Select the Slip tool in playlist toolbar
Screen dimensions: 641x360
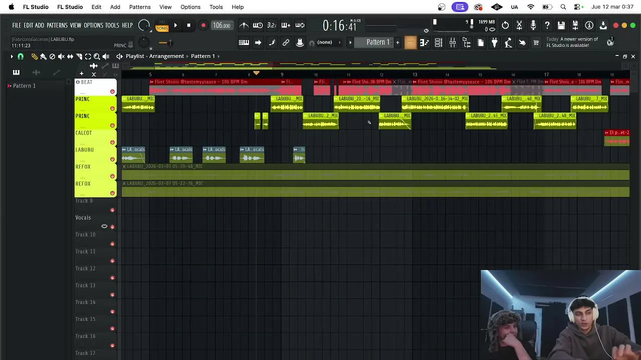pos(70,56)
